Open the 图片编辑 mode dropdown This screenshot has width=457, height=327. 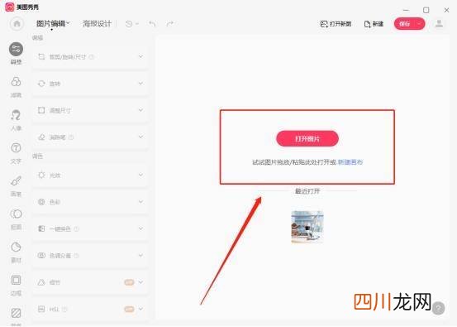pos(53,24)
